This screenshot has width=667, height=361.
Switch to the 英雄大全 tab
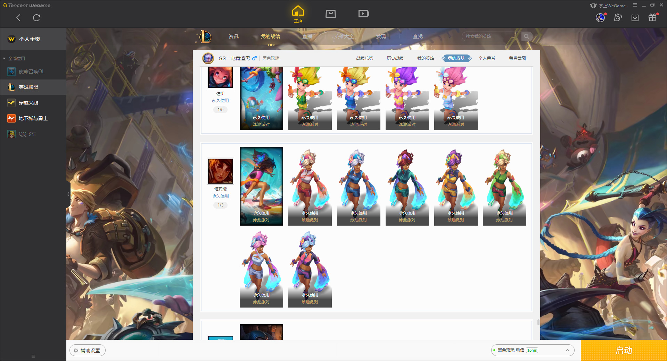pyautogui.click(x=344, y=36)
